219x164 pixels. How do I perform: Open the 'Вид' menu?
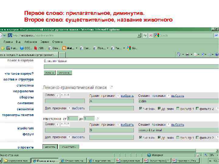(x=18, y=42)
